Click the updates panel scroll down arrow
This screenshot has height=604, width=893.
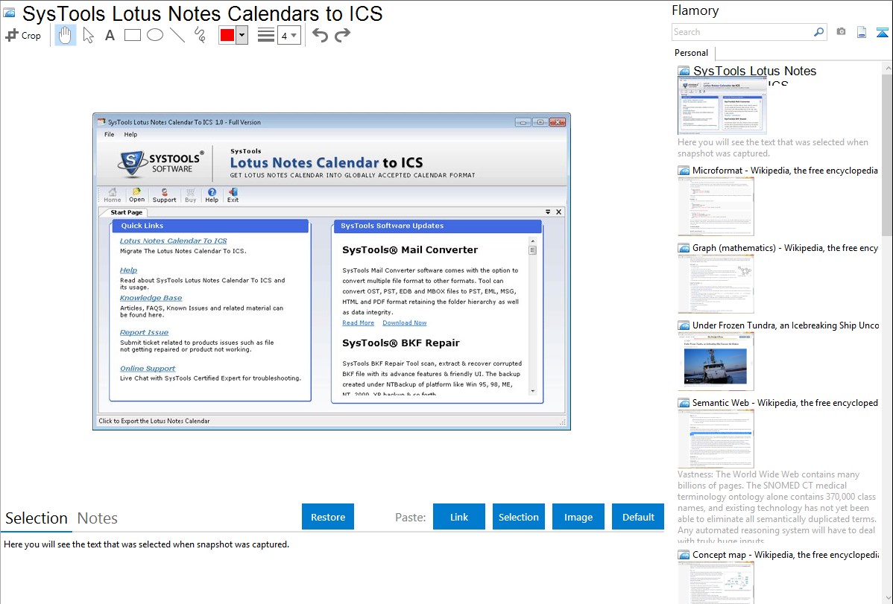(x=533, y=391)
